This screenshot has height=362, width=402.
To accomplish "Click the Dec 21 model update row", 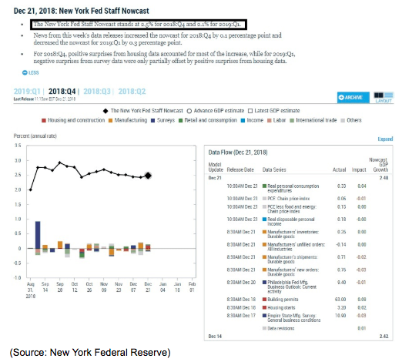I will [x=298, y=178].
